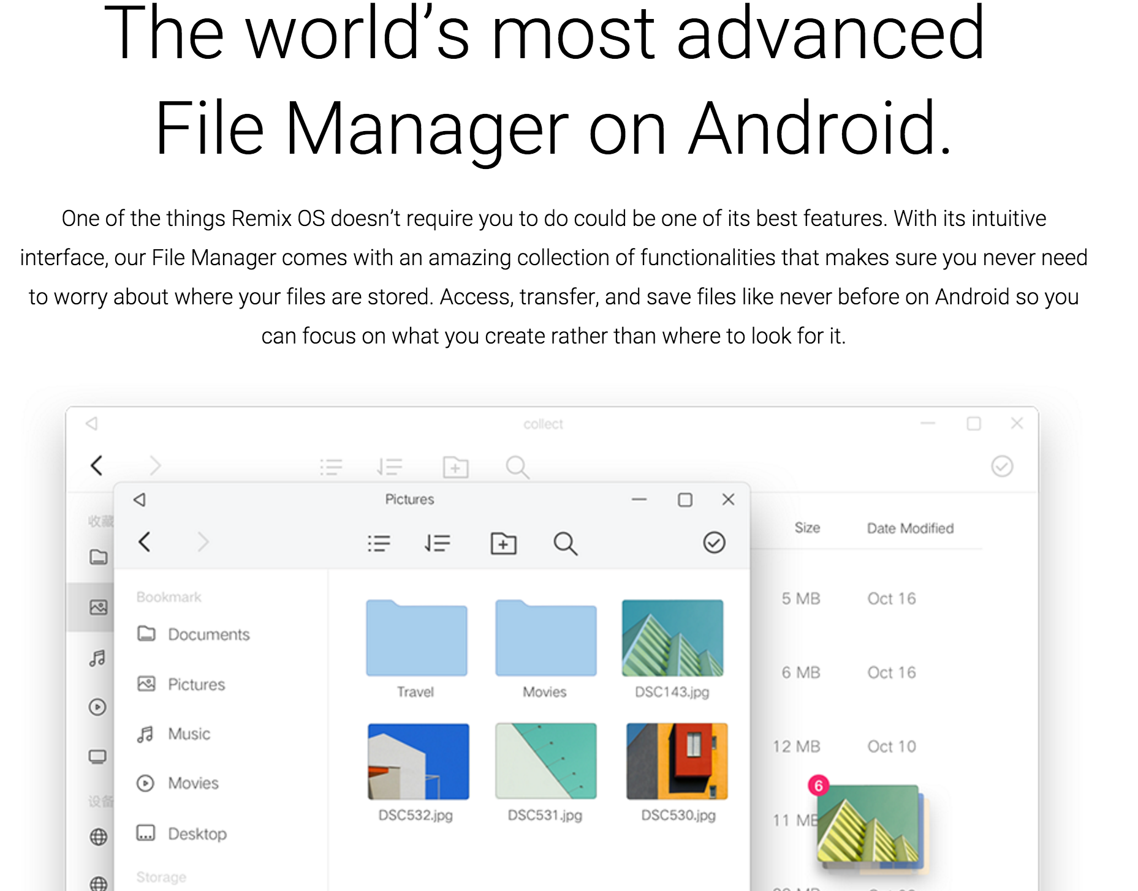Create a new folder in Pictures window

[503, 543]
